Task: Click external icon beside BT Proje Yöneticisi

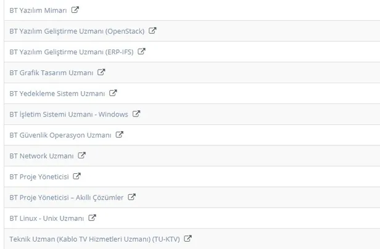Action: pyautogui.click(x=77, y=176)
